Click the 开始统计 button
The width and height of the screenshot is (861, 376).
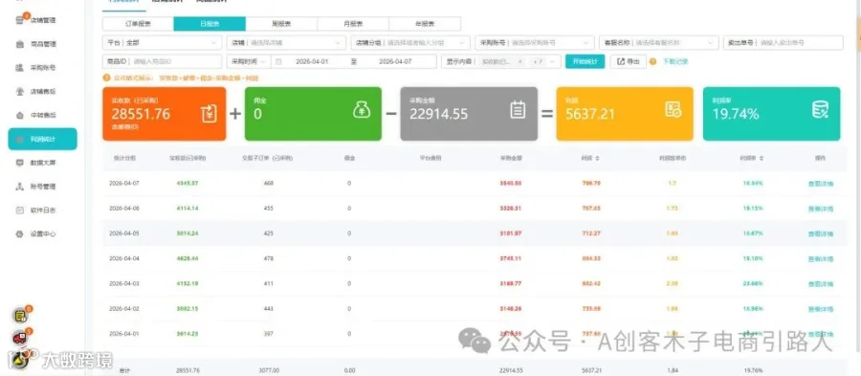(x=585, y=61)
